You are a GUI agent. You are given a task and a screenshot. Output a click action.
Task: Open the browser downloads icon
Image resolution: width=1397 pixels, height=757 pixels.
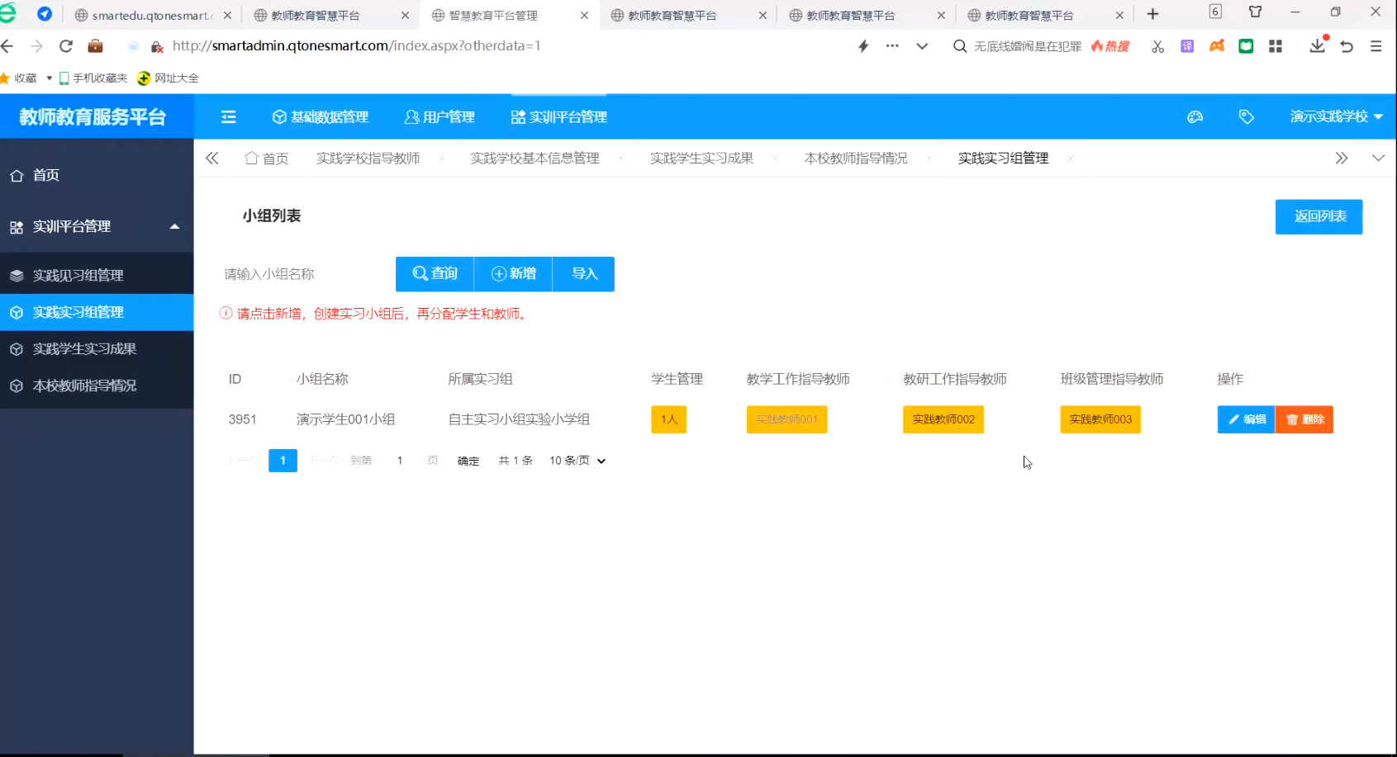(x=1317, y=46)
